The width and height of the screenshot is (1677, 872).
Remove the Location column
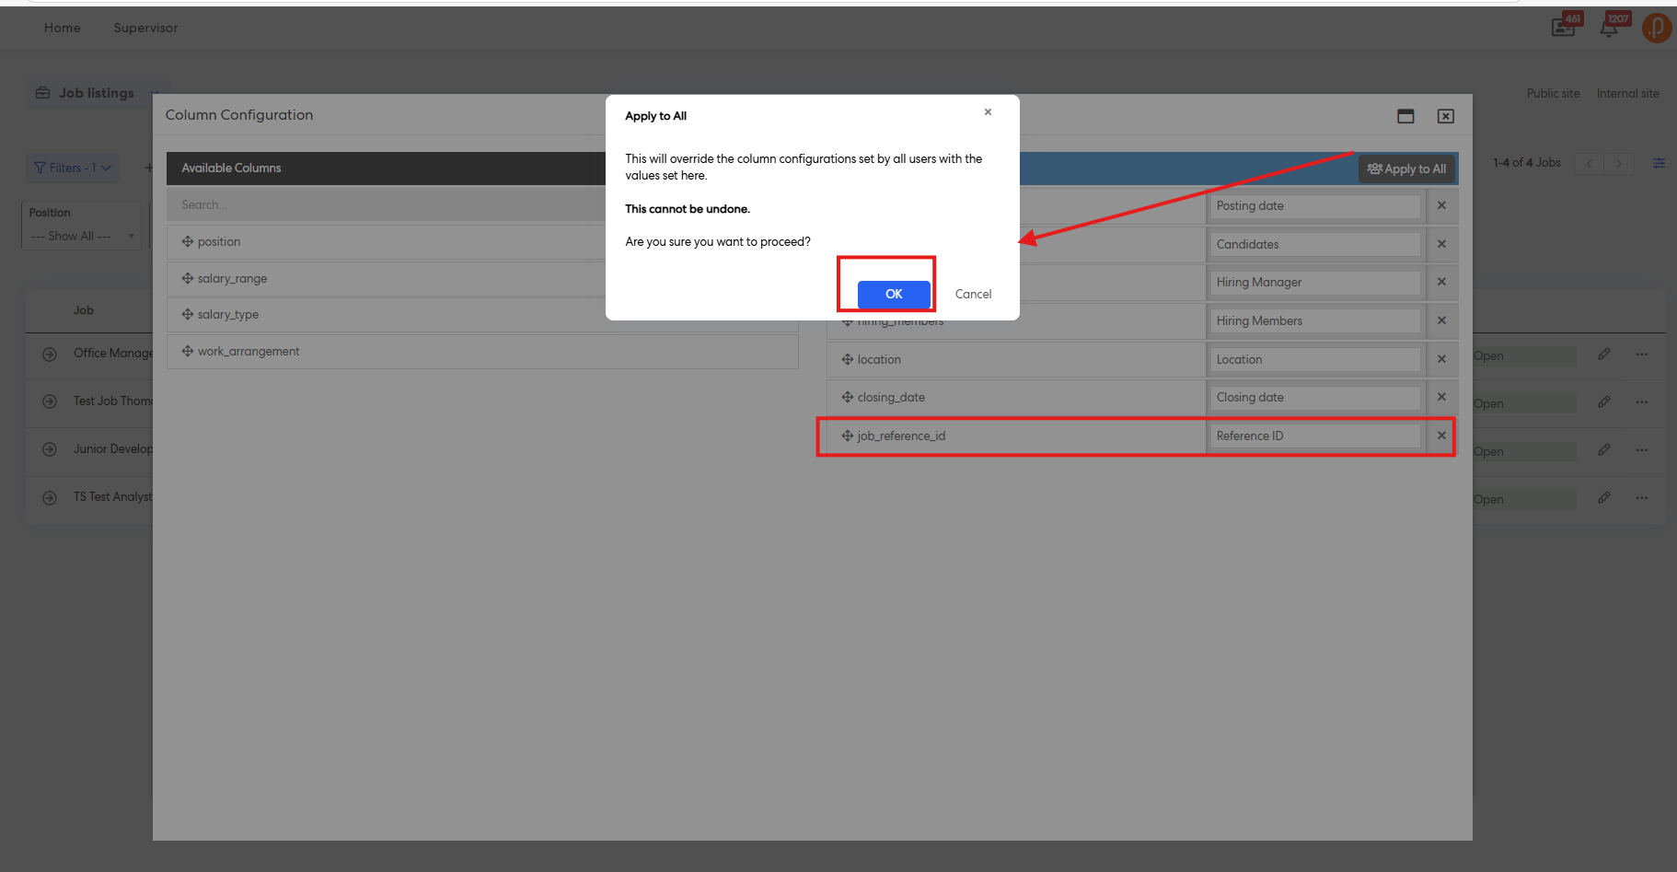tap(1441, 359)
